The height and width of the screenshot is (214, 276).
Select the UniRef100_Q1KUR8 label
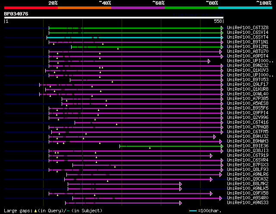tap(248, 89)
